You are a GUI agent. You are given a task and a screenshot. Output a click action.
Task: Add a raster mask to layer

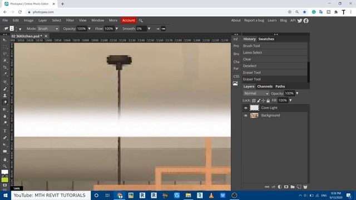[x=286, y=187]
